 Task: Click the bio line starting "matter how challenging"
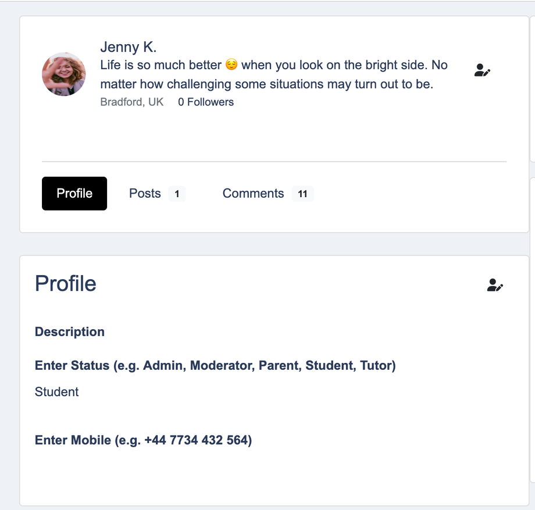(x=266, y=84)
